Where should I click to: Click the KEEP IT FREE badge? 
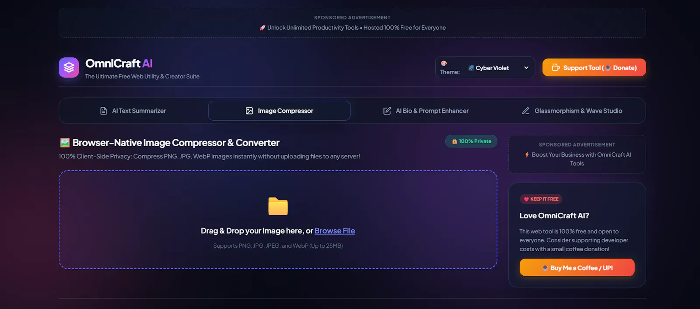click(541, 199)
